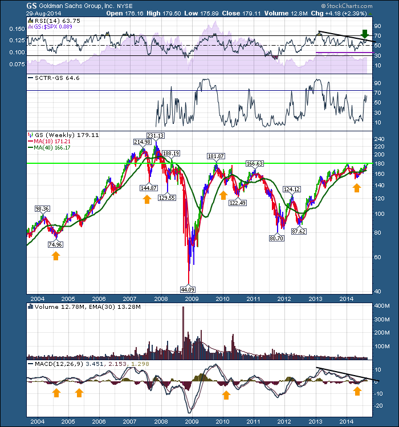The width and height of the screenshot is (399, 427).
Task: Click the candlestick icon beside GS (Weekly)
Action: [30, 135]
